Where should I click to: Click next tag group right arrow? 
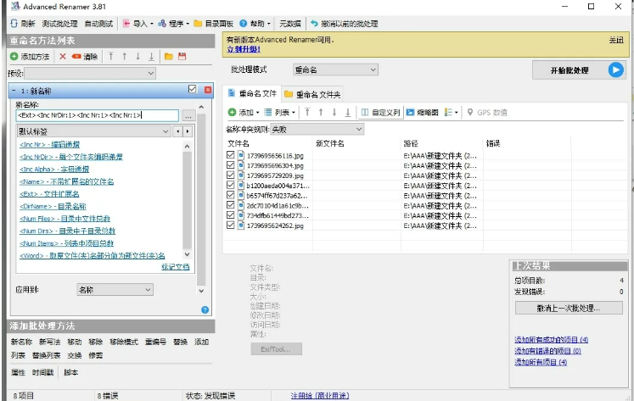(x=188, y=131)
